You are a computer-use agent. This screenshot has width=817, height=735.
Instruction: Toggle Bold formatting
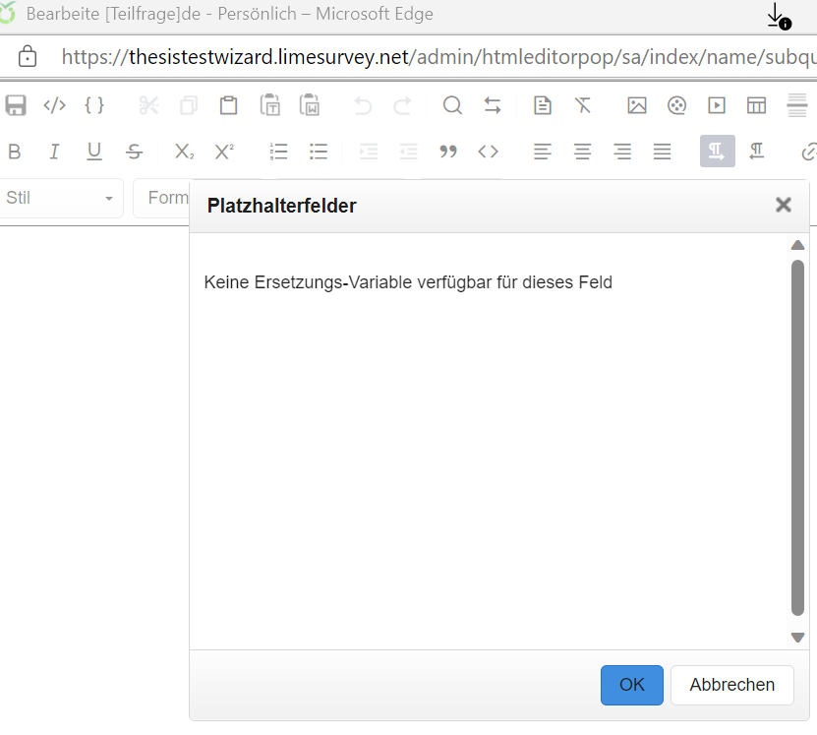[x=15, y=152]
